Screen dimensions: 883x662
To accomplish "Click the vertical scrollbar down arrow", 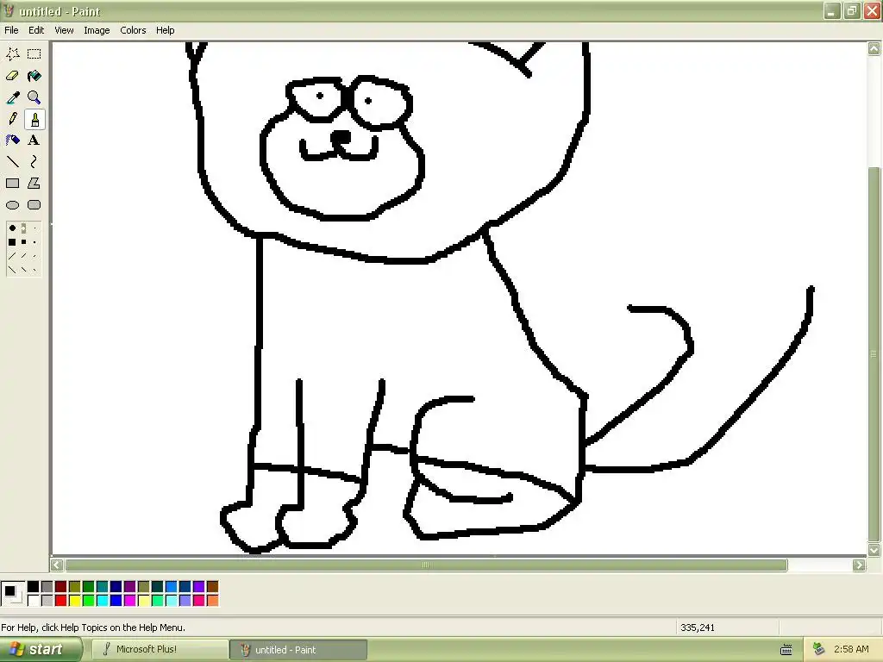I will pyautogui.click(x=874, y=549).
